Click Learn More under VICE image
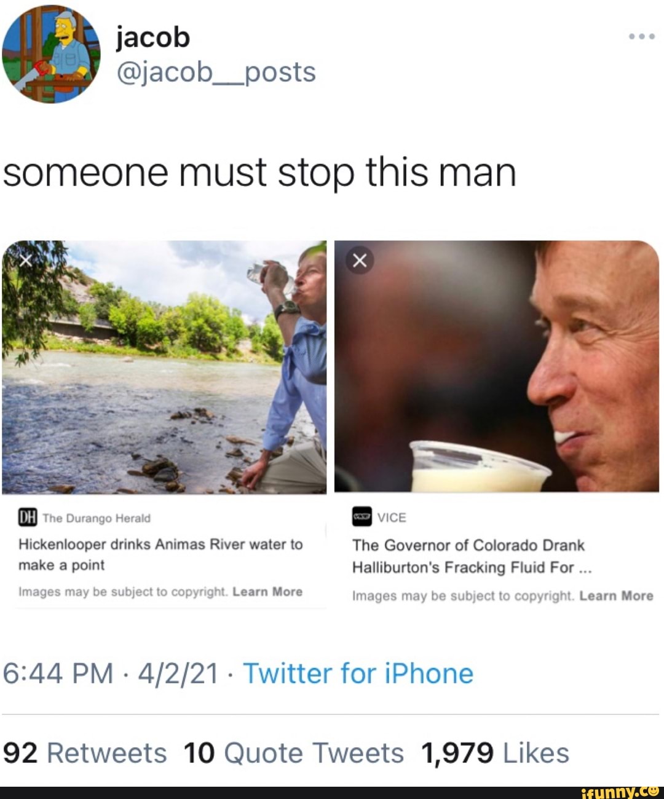This screenshot has height=799, width=664. tap(616, 596)
